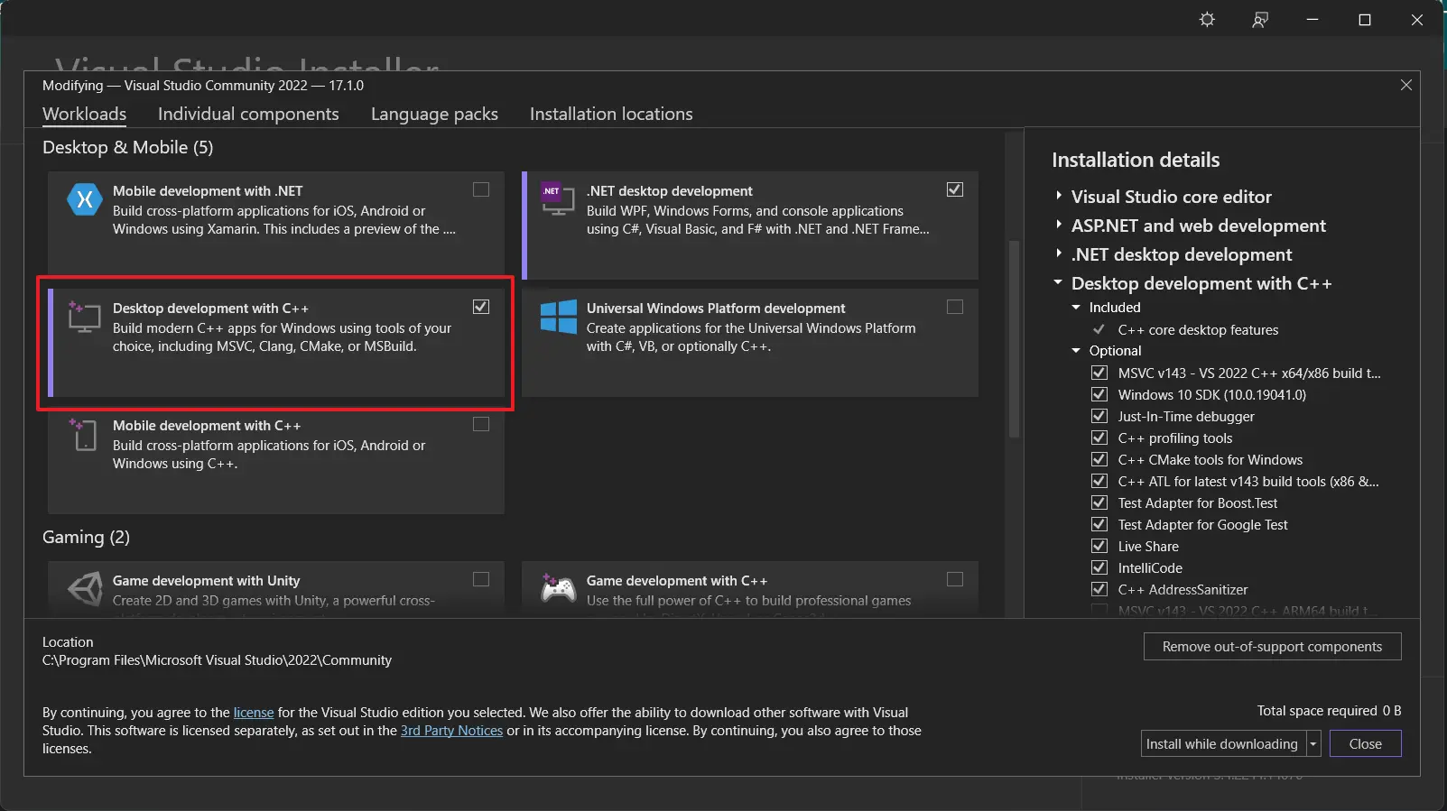Click the Total space required 0 B text
This screenshot has width=1447, height=811.
click(1329, 711)
